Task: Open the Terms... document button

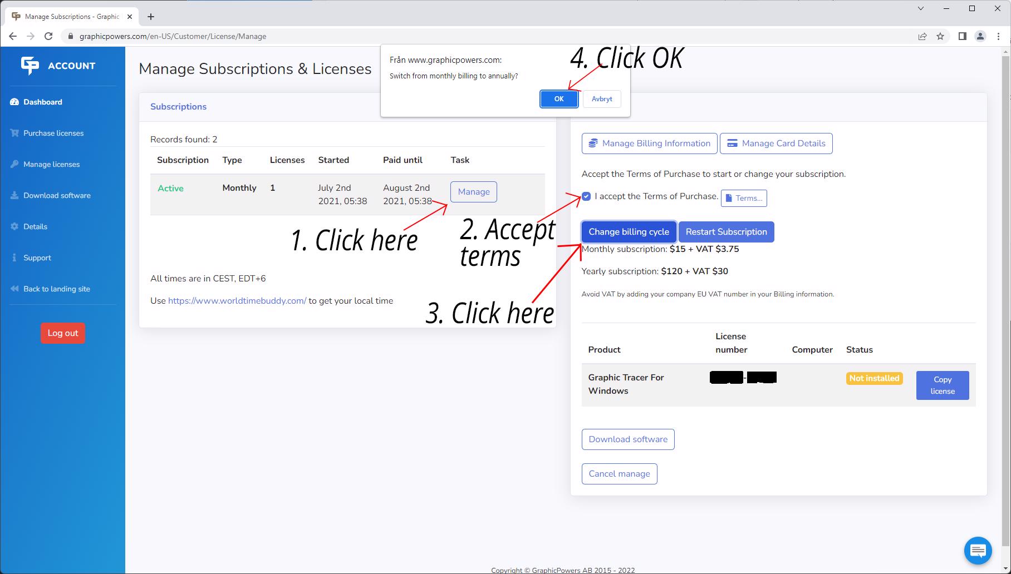Action: click(x=744, y=198)
